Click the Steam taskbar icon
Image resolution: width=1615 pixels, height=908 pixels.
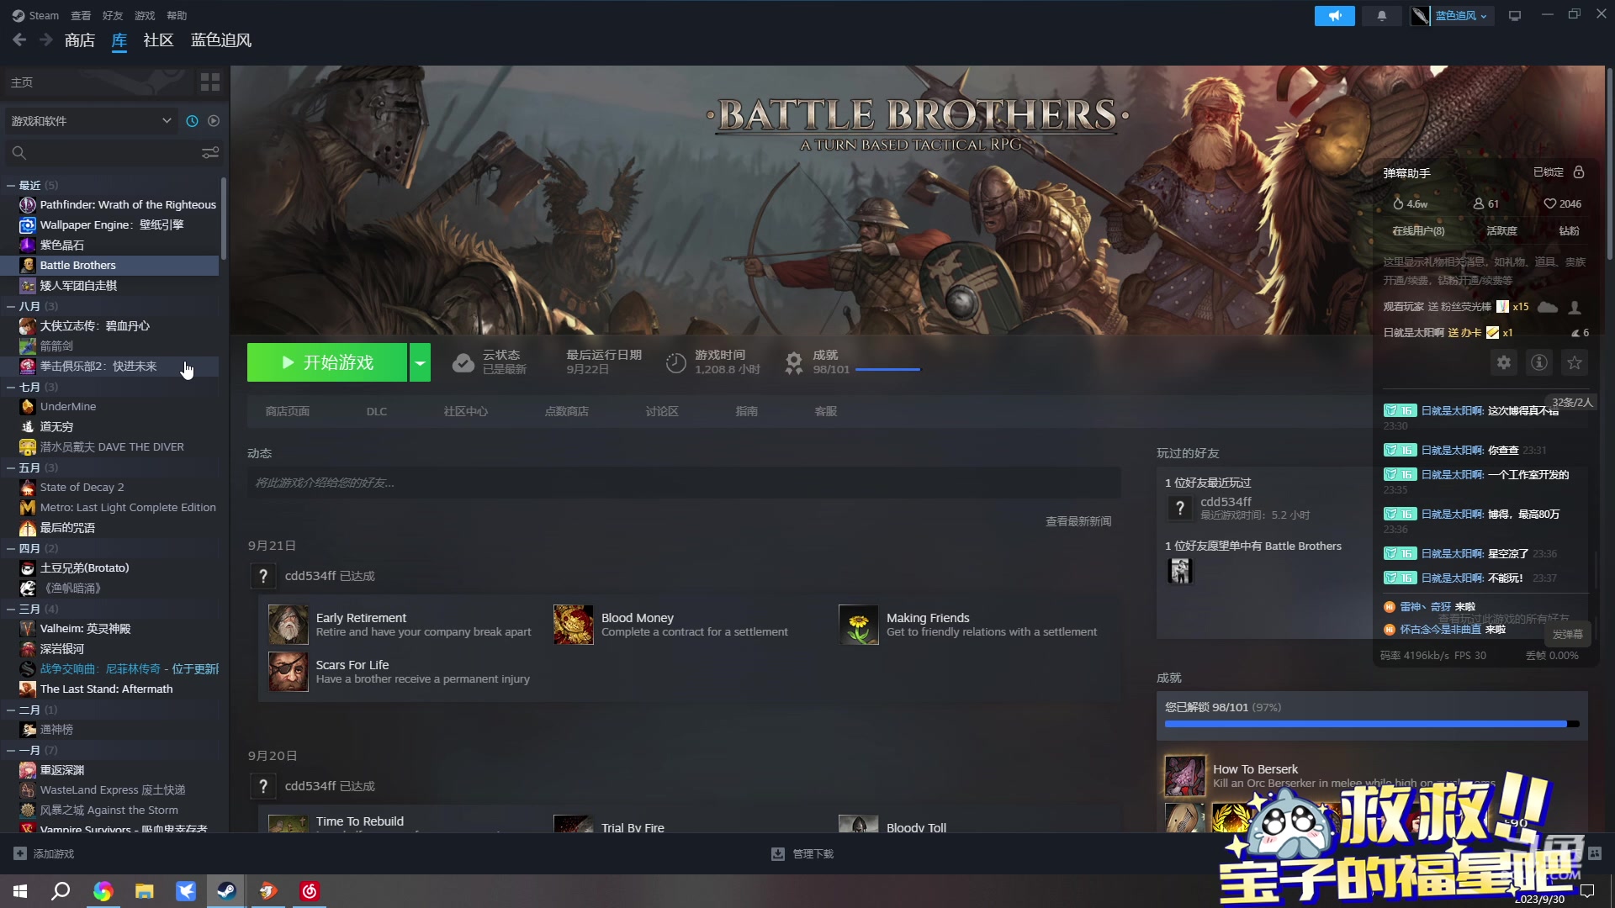click(x=226, y=891)
